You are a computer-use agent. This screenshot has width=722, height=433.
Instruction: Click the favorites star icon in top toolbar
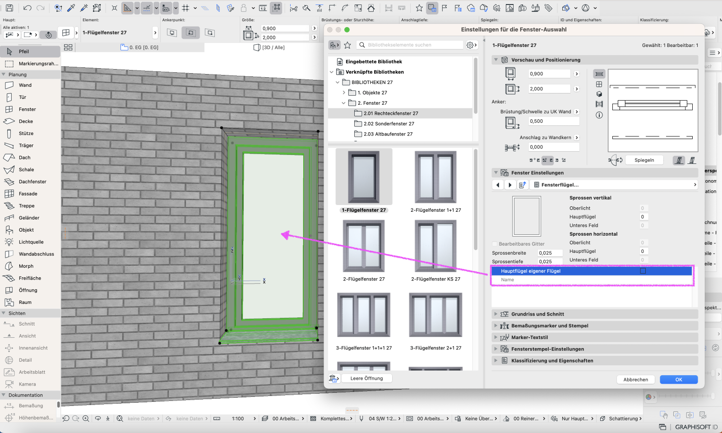tap(419, 8)
